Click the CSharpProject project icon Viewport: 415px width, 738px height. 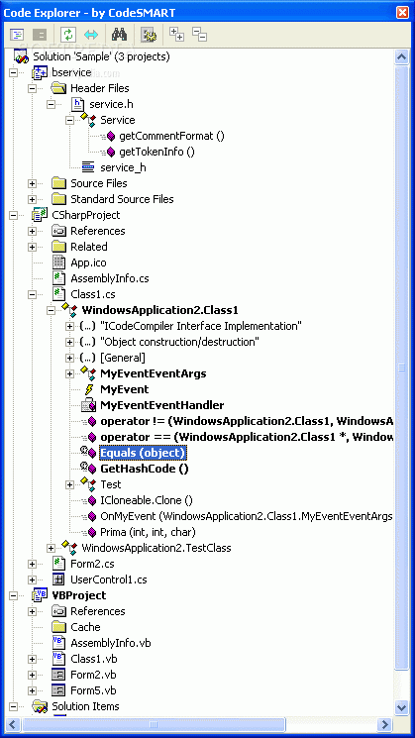(x=40, y=215)
